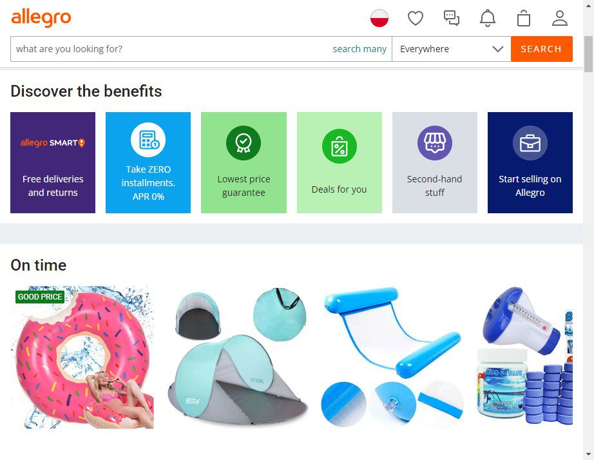Open the notifications bell icon

coord(488,18)
